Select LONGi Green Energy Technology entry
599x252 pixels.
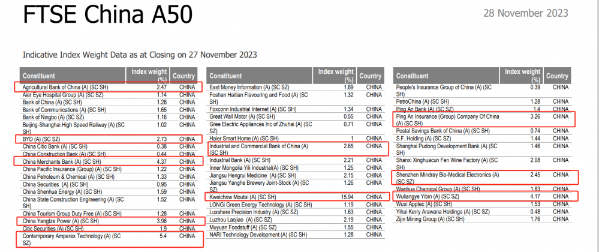click(x=261, y=205)
